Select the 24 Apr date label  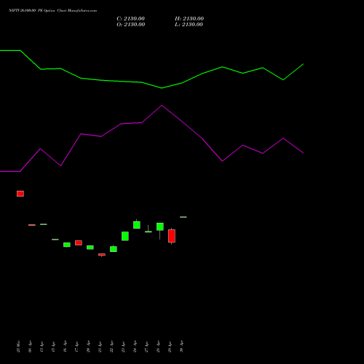(x=135, y=347)
